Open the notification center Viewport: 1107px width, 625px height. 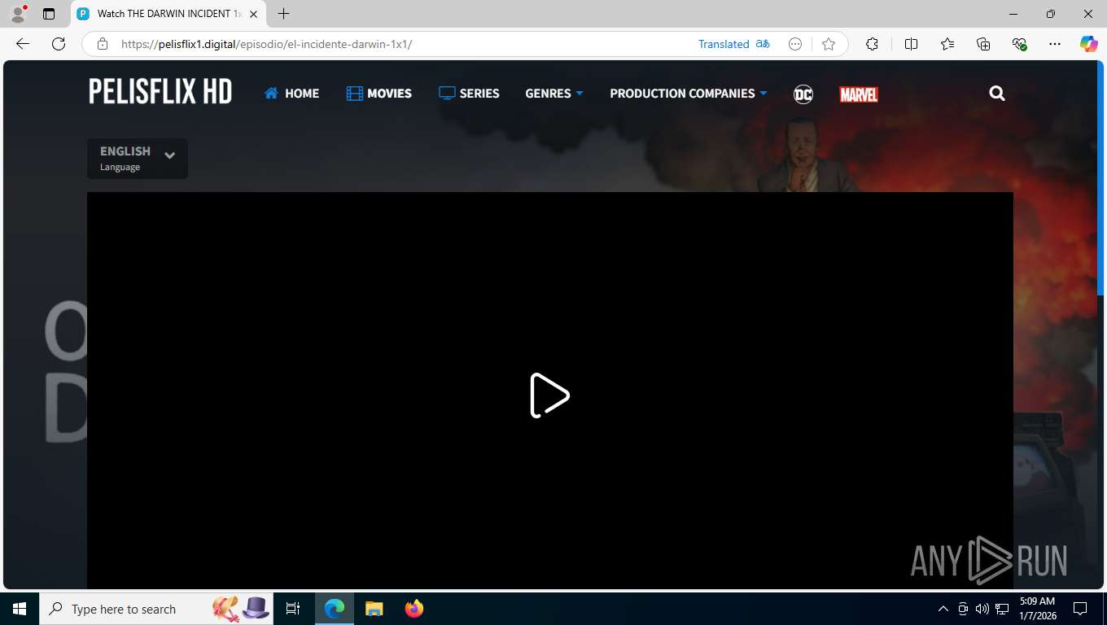tap(1080, 609)
